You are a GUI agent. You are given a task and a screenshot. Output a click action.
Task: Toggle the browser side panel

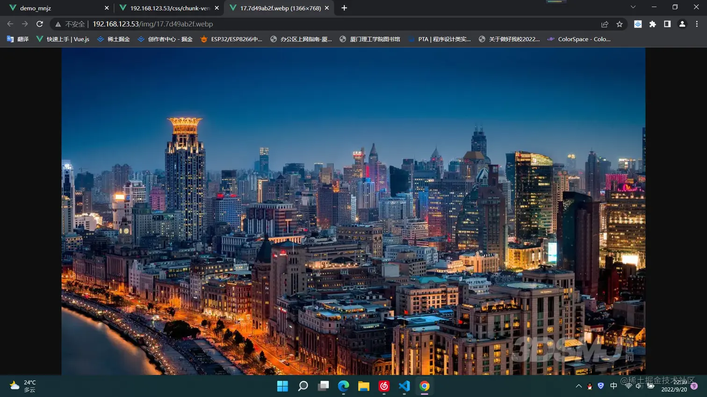tap(667, 24)
